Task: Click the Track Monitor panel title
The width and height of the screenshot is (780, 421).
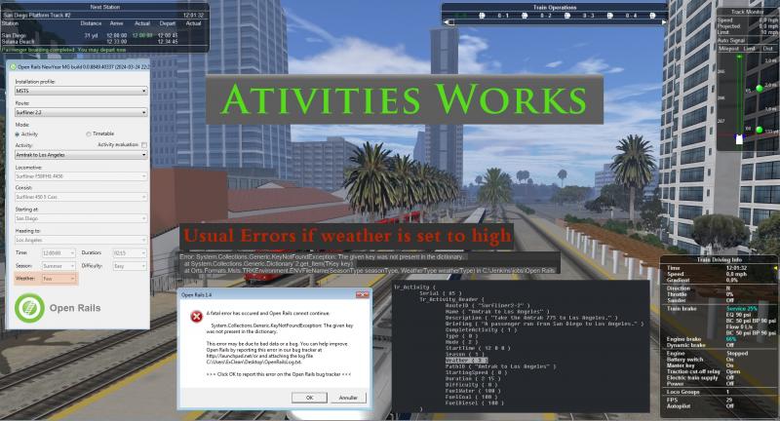Action: tap(747, 12)
